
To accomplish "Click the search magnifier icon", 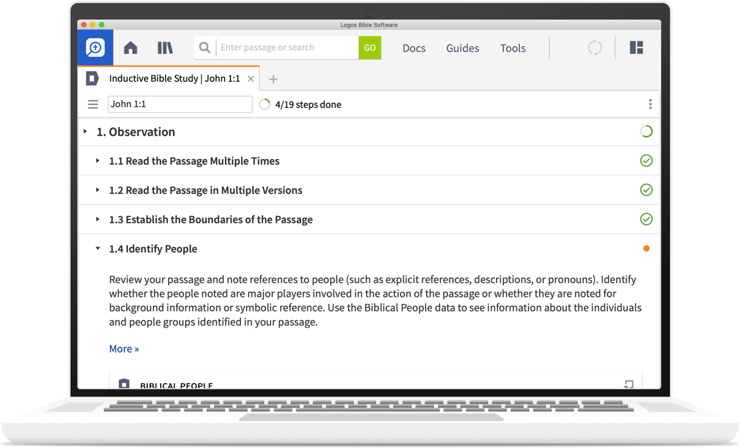I will 205,48.
